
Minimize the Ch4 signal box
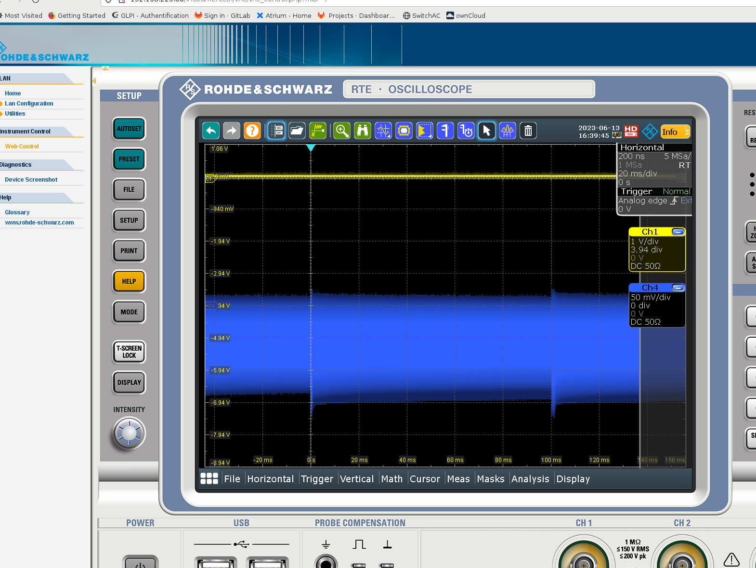678,288
